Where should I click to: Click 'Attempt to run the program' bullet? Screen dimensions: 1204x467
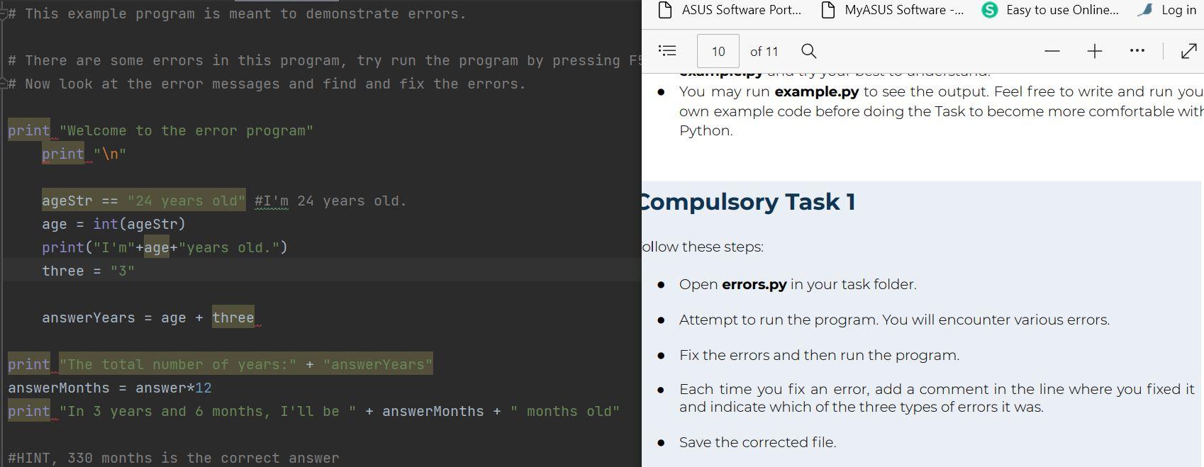(894, 320)
